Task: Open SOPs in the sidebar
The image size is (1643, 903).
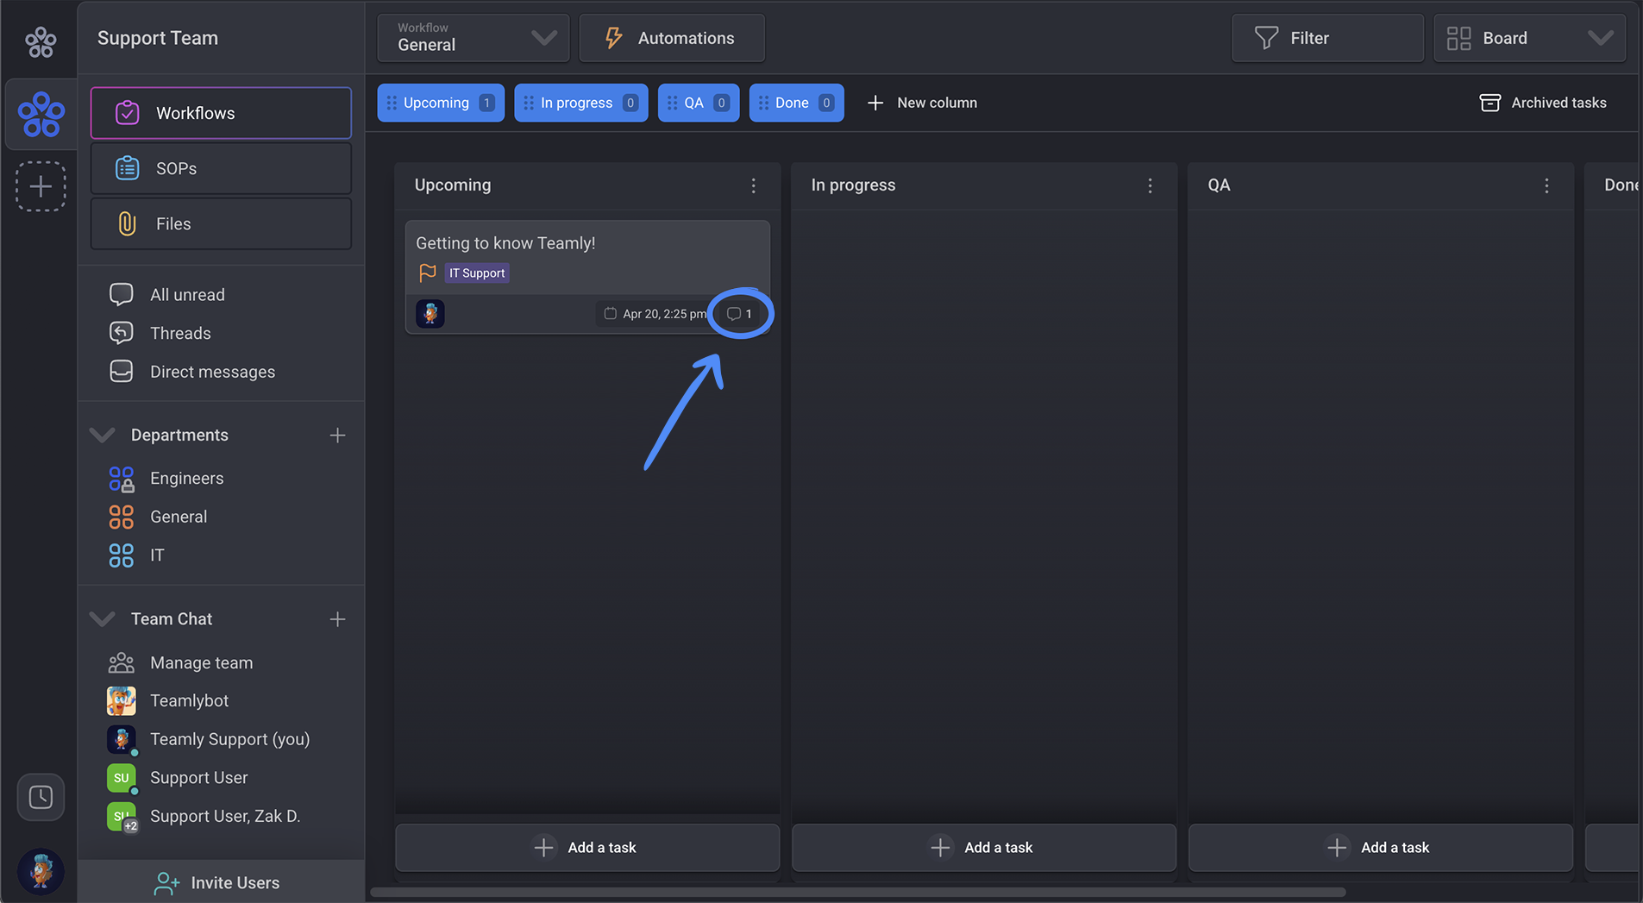Action: (221, 168)
